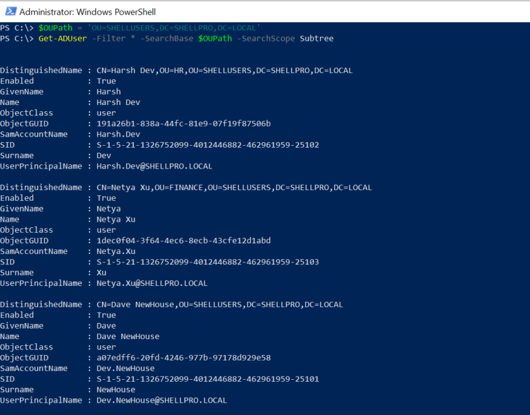Click SamAccountName value Netya.Xu
The image size is (530, 415).
[x=116, y=251]
